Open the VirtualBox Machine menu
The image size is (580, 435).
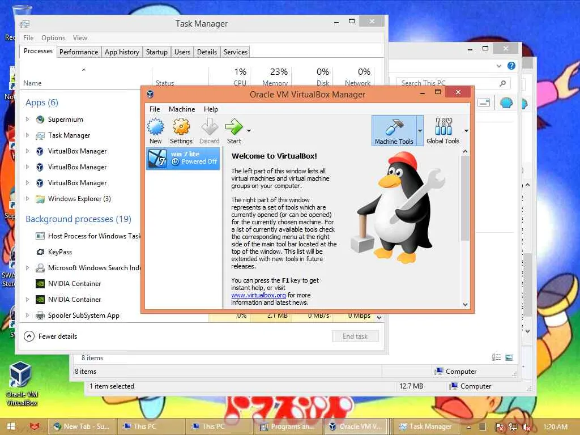[182, 109]
